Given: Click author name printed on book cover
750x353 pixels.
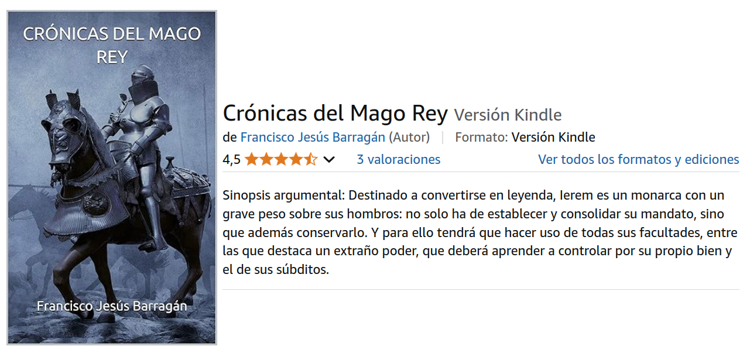Looking at the screenshot, I should coord(112,306).
